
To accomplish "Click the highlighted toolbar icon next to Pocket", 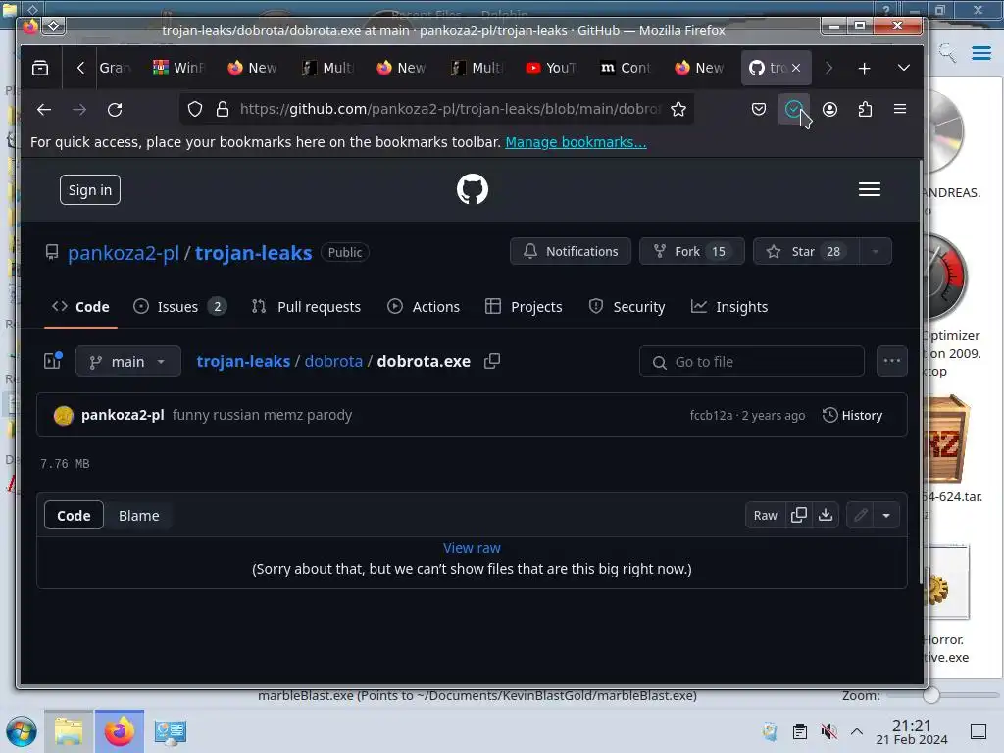I will [794, 110].
